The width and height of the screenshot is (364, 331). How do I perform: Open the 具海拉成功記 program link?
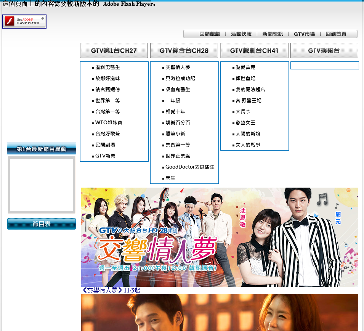180,79
